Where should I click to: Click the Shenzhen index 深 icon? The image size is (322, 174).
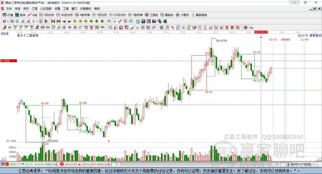point(62,164)
